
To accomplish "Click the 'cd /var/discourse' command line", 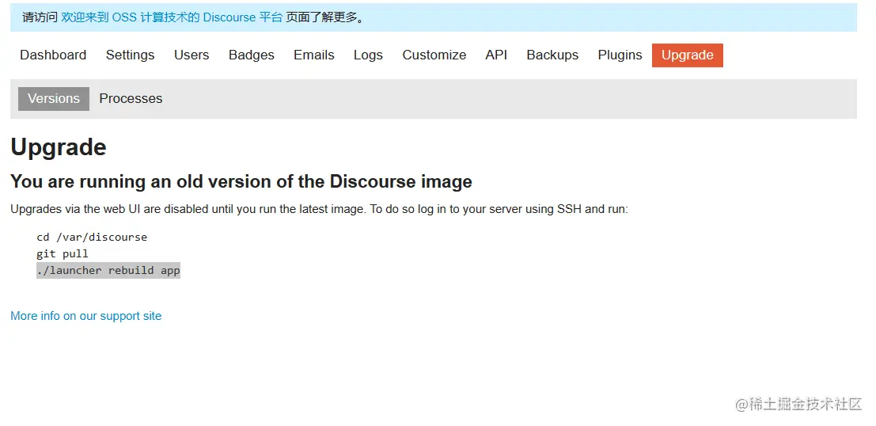I will [92, 237].
